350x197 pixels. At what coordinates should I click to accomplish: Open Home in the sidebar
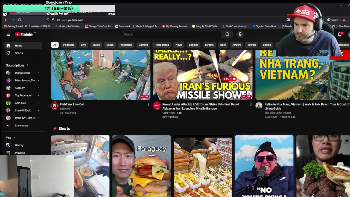tap(23, 45)
